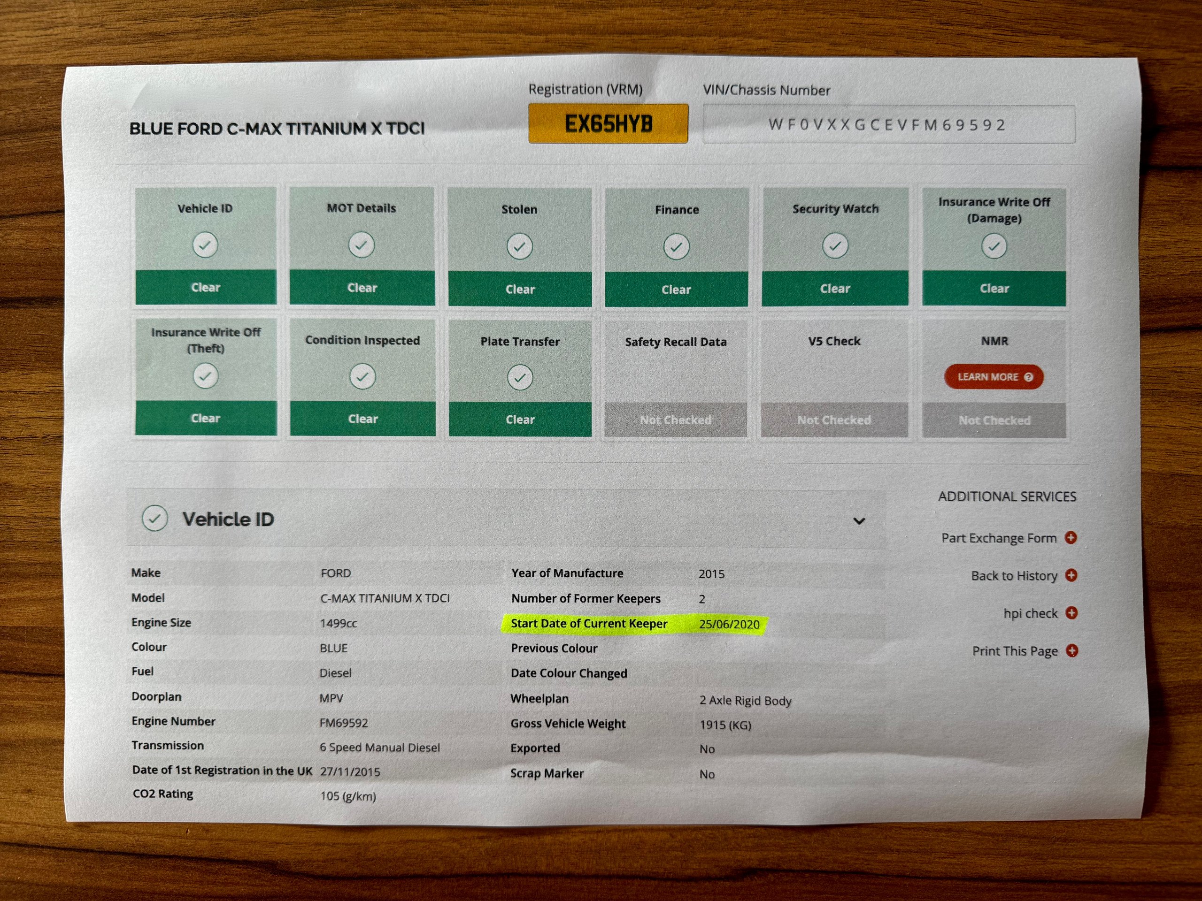This screenshot has height=901, width=1202.
Task: Click Not Checked under Safety Recall Data
Action: (676, 420)
